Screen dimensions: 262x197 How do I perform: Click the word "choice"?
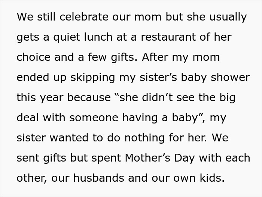[x=33, y=57]
